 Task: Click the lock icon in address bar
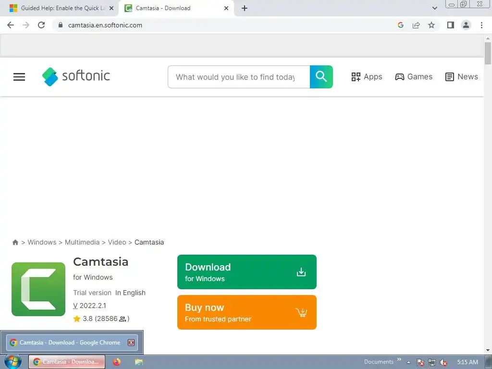61,25
